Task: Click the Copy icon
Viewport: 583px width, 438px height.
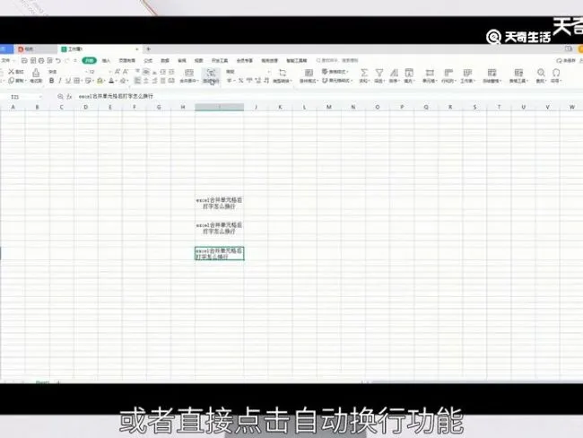Action: (x=11, y=81)
